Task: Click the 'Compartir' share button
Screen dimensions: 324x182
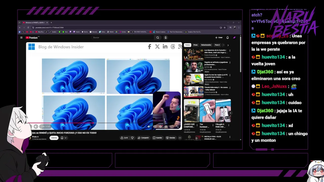Action: pos(143,138)
